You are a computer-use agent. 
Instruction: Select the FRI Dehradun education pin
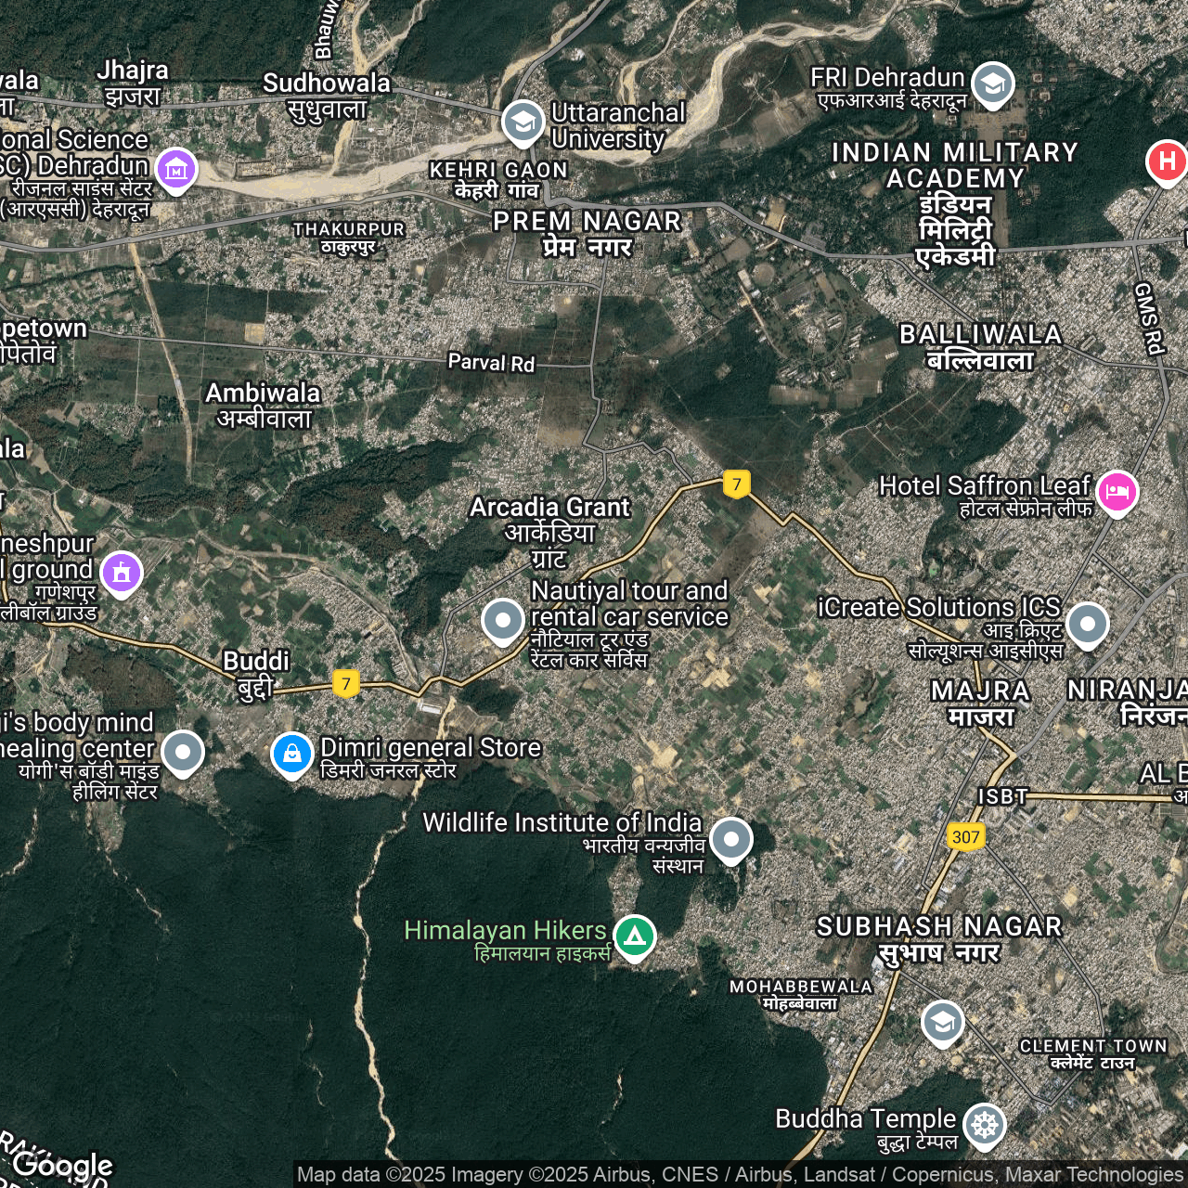point(992,84)
